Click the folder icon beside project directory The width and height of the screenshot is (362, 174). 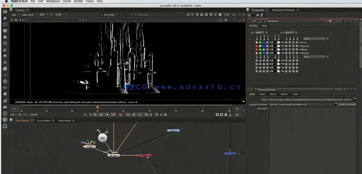point(335,104)
